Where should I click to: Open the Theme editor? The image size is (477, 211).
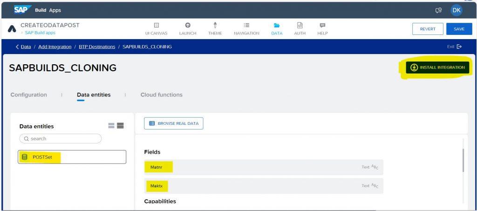point(215,29)
